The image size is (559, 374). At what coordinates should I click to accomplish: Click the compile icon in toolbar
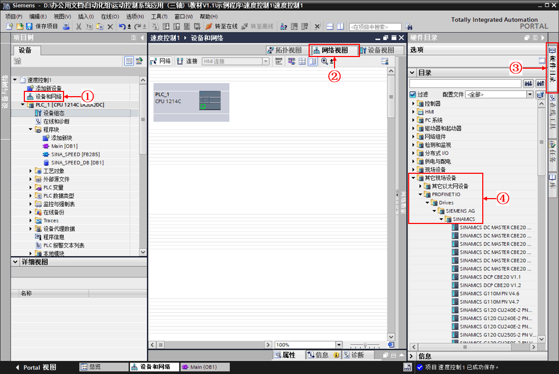[x=156, y=26]
